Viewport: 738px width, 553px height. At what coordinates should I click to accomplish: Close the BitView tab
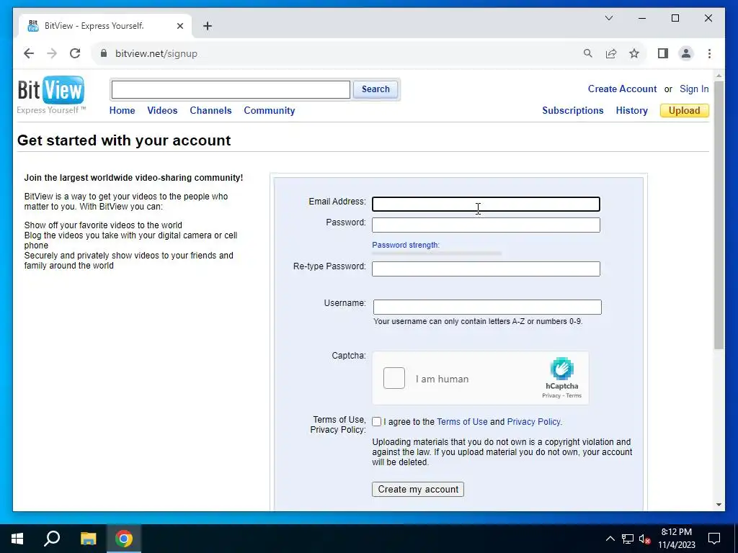pyautogui.click(x=179, y=26)
